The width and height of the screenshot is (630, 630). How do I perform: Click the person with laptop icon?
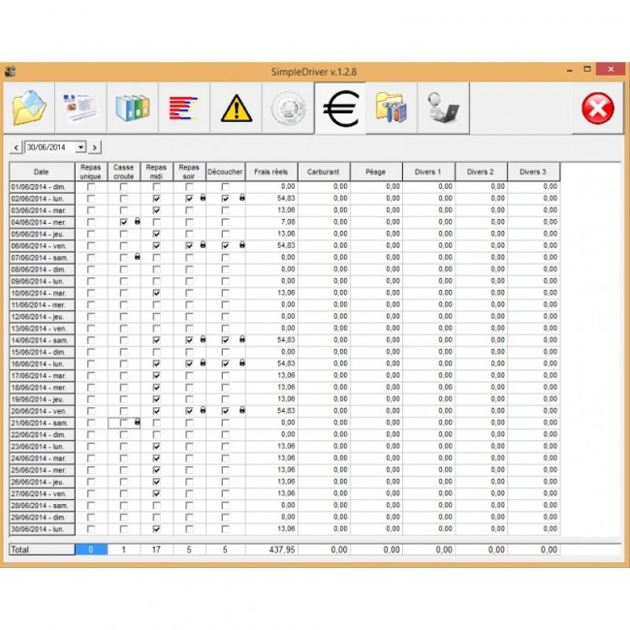(x=443, y=109)
